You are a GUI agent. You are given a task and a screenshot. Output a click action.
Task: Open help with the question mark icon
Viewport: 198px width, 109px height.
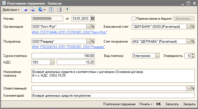[67, 10]
